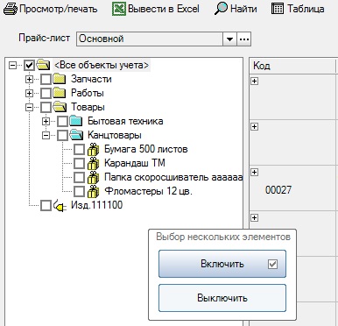
Task: Expand the fourth row in the Код column
Action: pos(254,217)
